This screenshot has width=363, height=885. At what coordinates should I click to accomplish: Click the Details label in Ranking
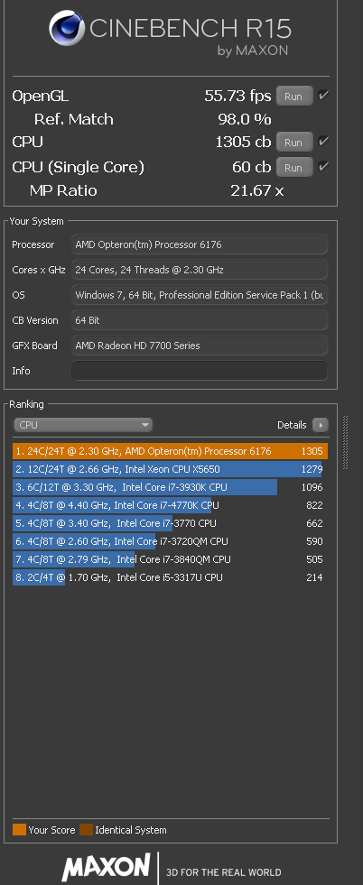point(292,425)
